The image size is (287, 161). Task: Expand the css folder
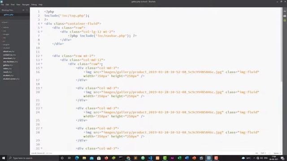click(4, 31)
